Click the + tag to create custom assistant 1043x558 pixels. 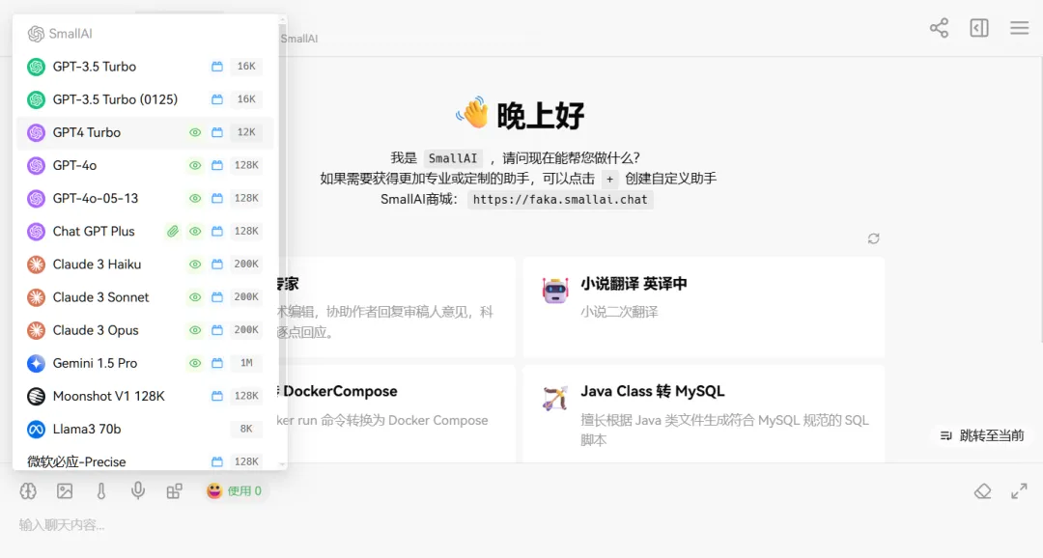pyautogui.click(x=609, y=179)
